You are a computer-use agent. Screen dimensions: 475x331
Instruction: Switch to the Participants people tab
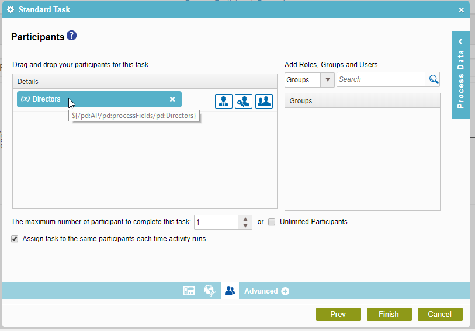coord(230,291)
